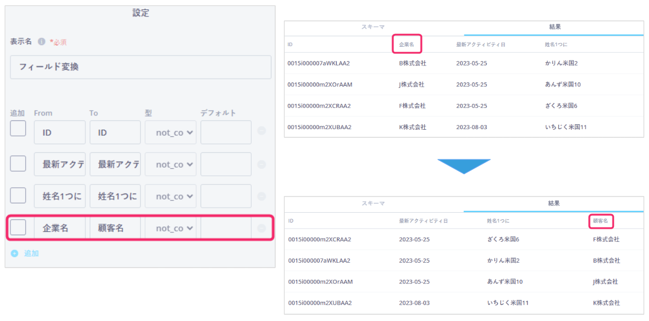The height and width of the screenshot is (321, 649).
Task: Click the デフォルト field on the 最新アクテ row
Action: pyautogui.click(x=226, y=164)
